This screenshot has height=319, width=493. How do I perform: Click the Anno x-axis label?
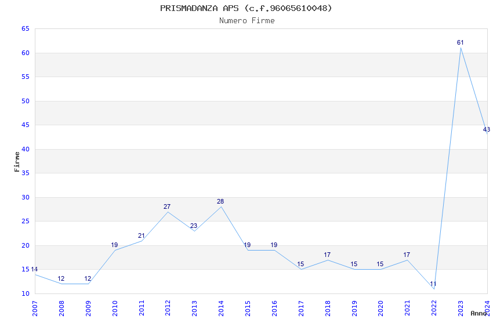coord(478,313)
